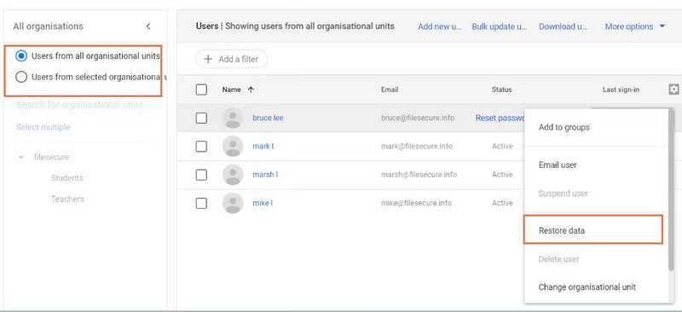Click the Bulk update users link
The width and height of the screenshot is (682, 312).
[500, 26]
